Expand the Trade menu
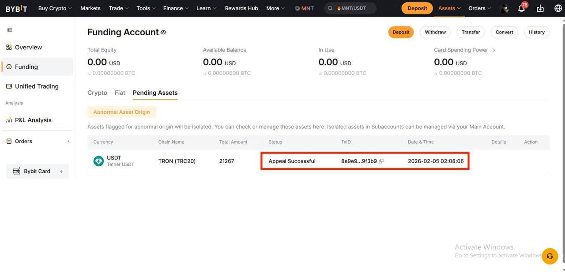Image resolution: width=565 pixels, height=272 pixels. click(x=119, y=8)
